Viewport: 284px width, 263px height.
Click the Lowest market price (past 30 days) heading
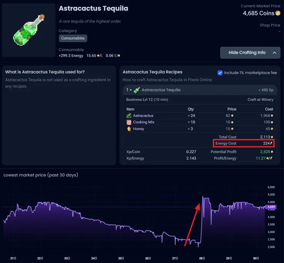click(x=41, y=175)
